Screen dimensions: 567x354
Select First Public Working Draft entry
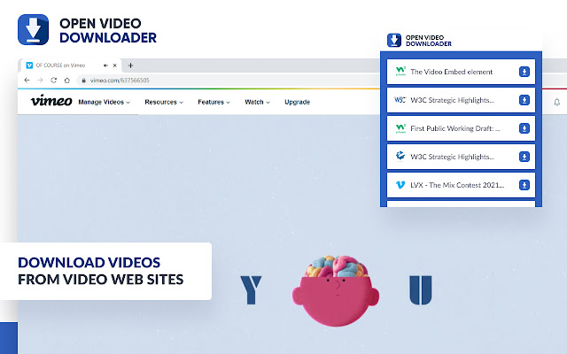tap(461, 128)
